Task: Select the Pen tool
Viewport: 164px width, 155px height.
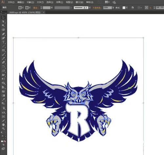Action: click(3, 34)
